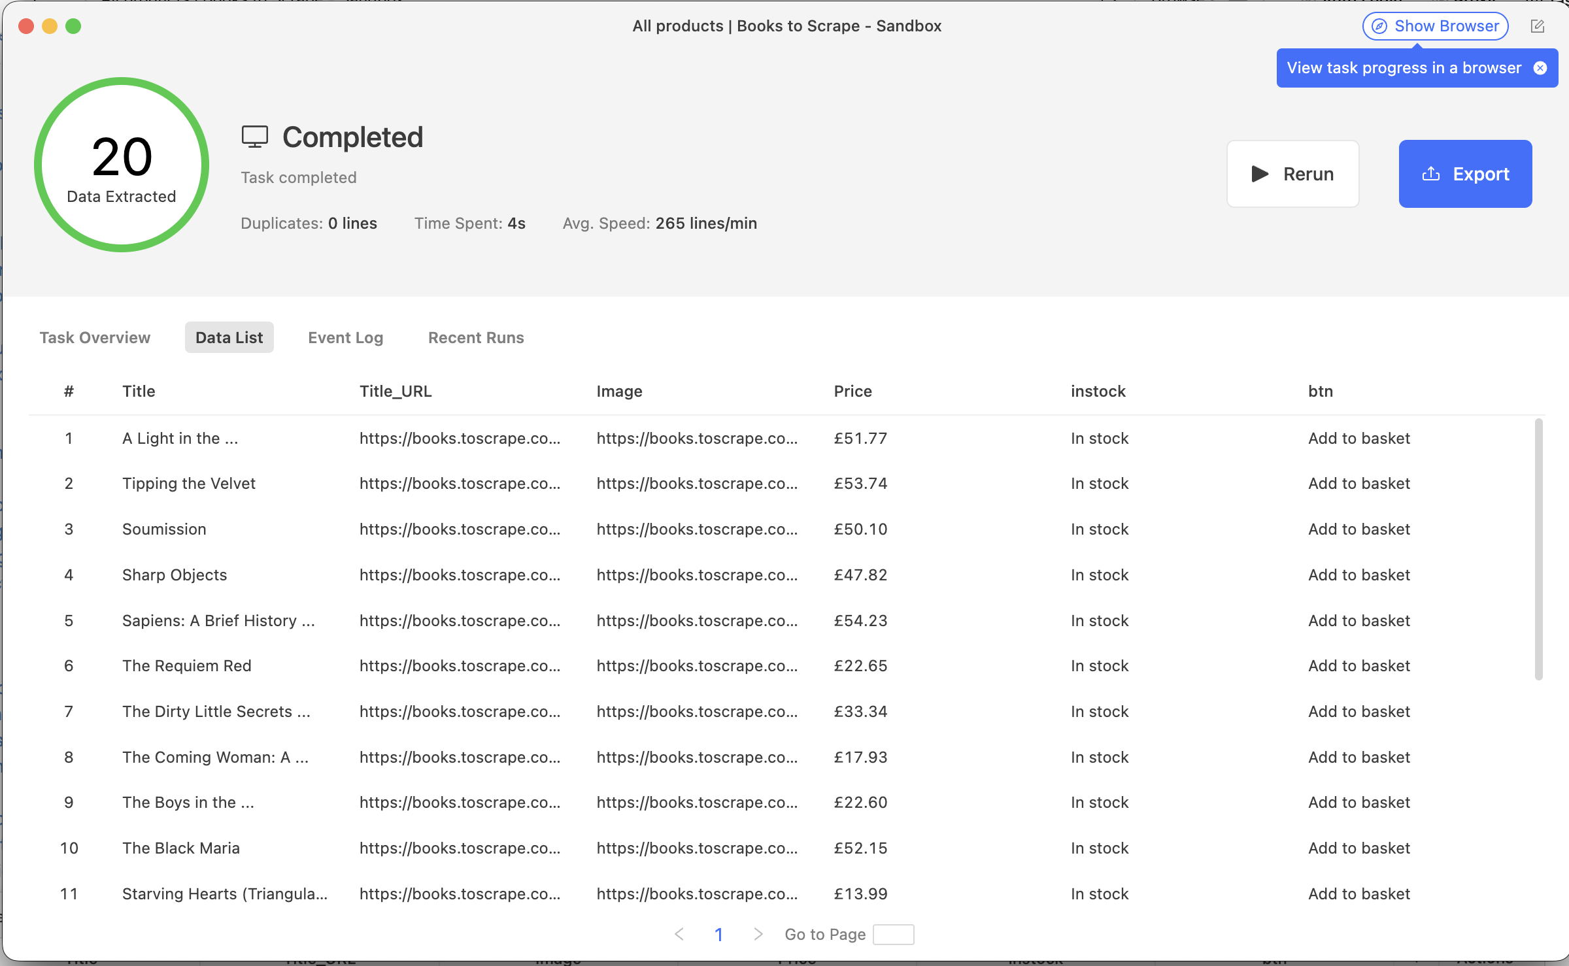
Task: Click the Price column header
Action: (x=852, y=391)
